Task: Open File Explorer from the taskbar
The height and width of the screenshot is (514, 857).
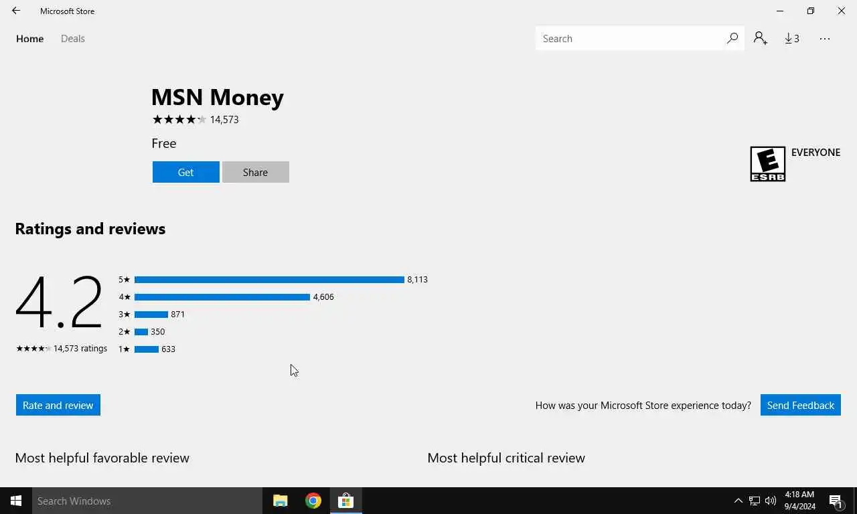Action: 280,501
